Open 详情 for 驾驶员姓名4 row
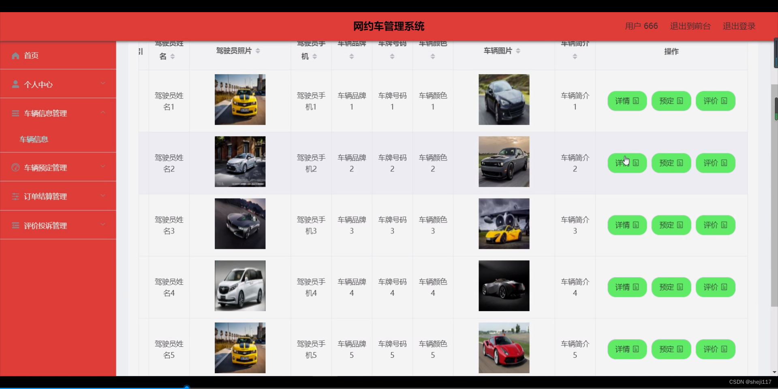Image resolution: width=778 pixels, height=389 pixels. (627, 287)
